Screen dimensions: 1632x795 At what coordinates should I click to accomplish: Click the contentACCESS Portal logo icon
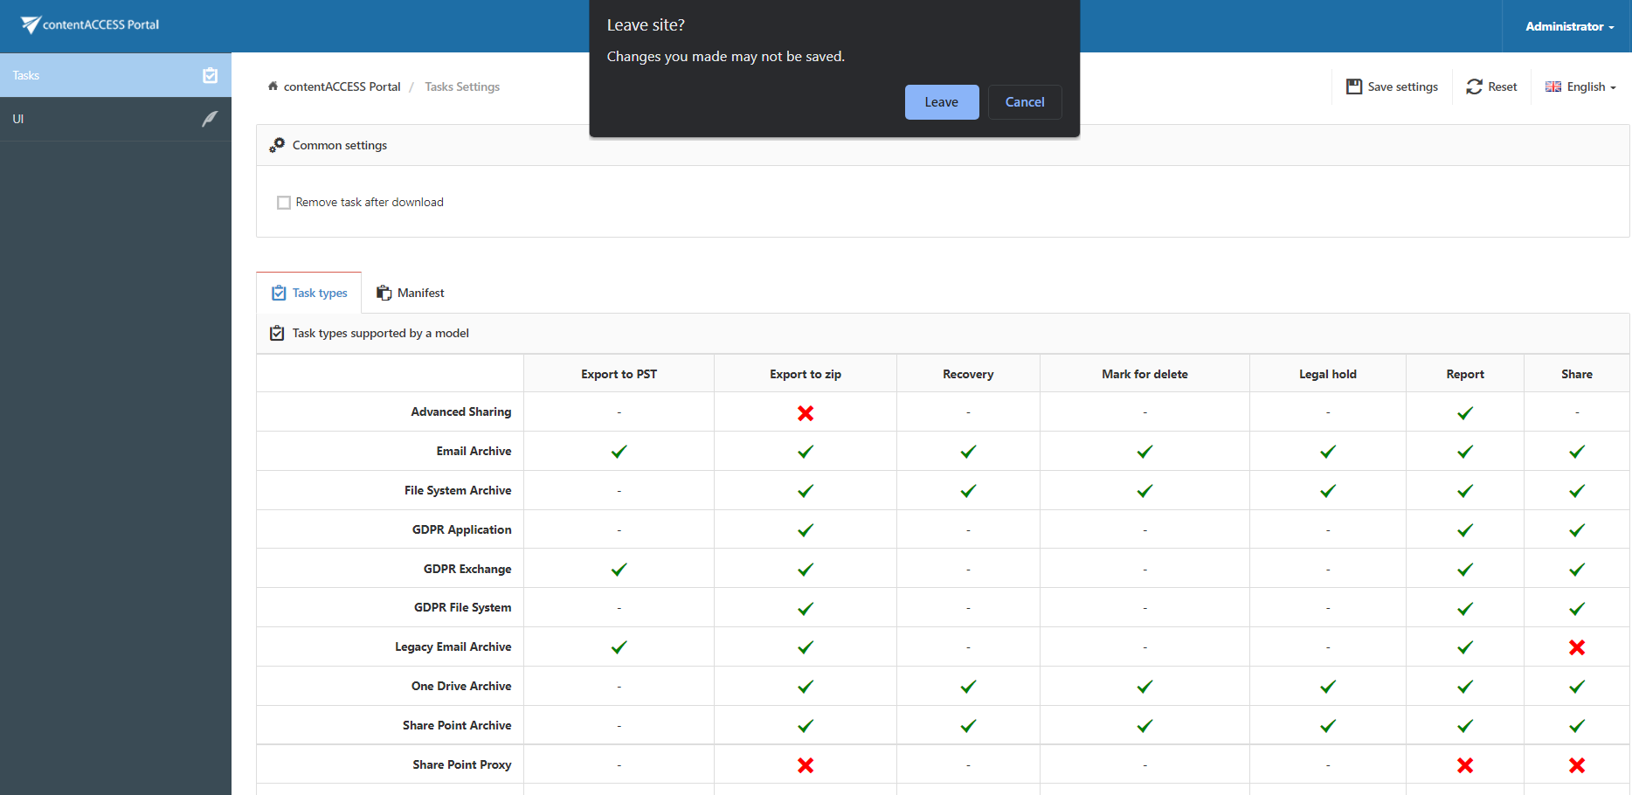pyautogui.click(x=31, y=24)
